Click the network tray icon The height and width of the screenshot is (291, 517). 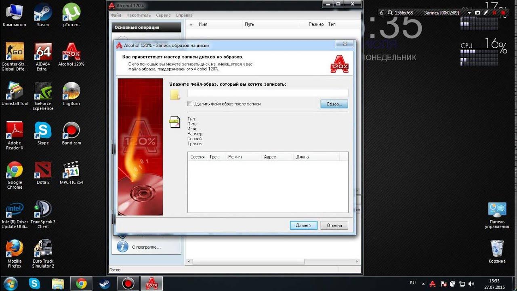click(x=462, y=284)
